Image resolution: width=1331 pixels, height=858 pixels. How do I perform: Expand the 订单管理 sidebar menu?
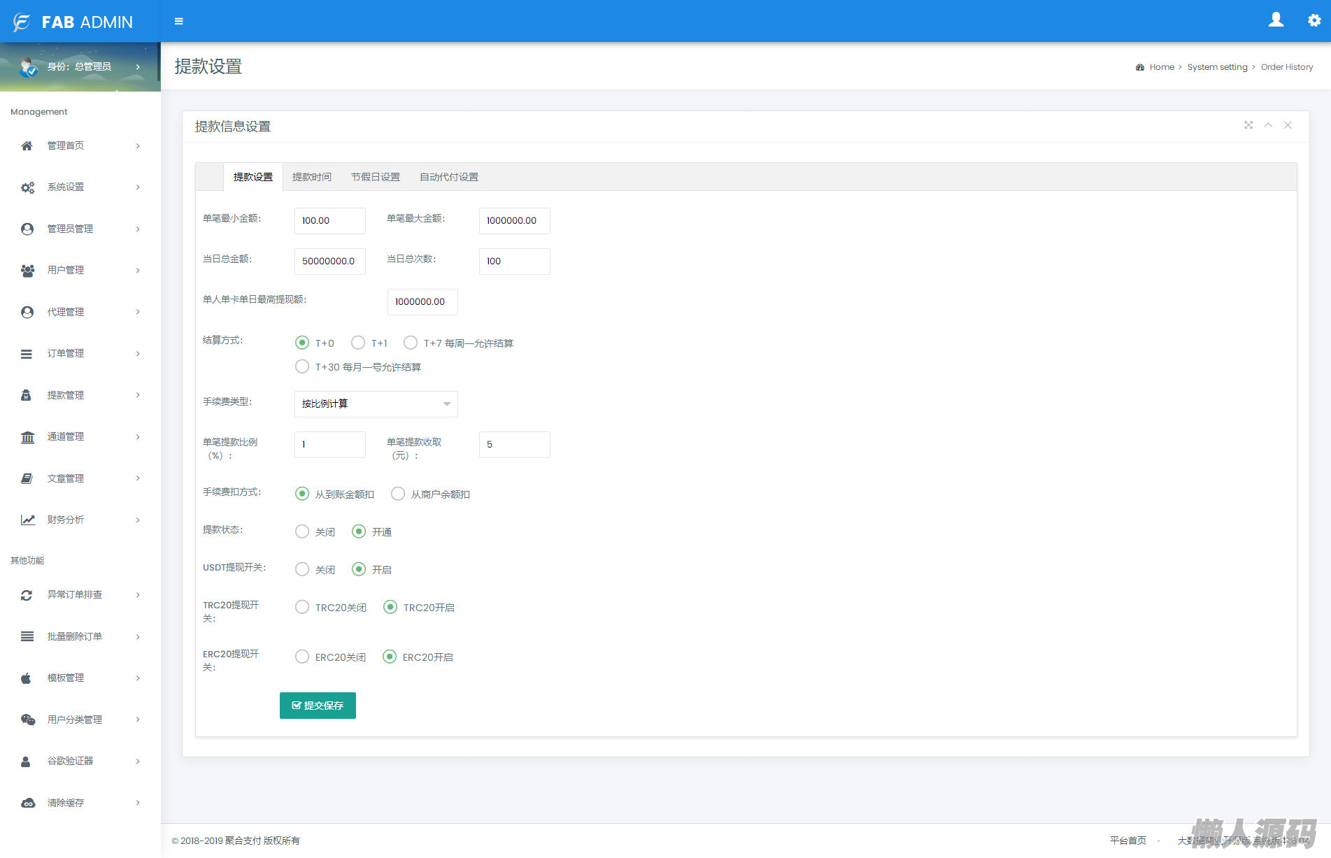(80, 354)
